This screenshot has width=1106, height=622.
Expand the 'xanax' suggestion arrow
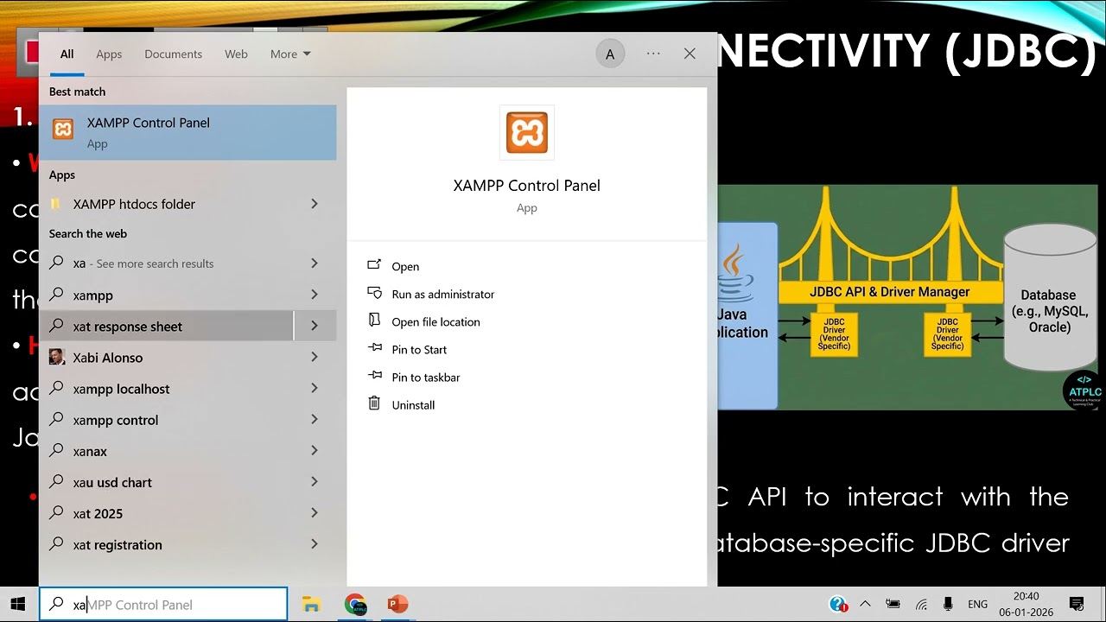coord(315,450)
